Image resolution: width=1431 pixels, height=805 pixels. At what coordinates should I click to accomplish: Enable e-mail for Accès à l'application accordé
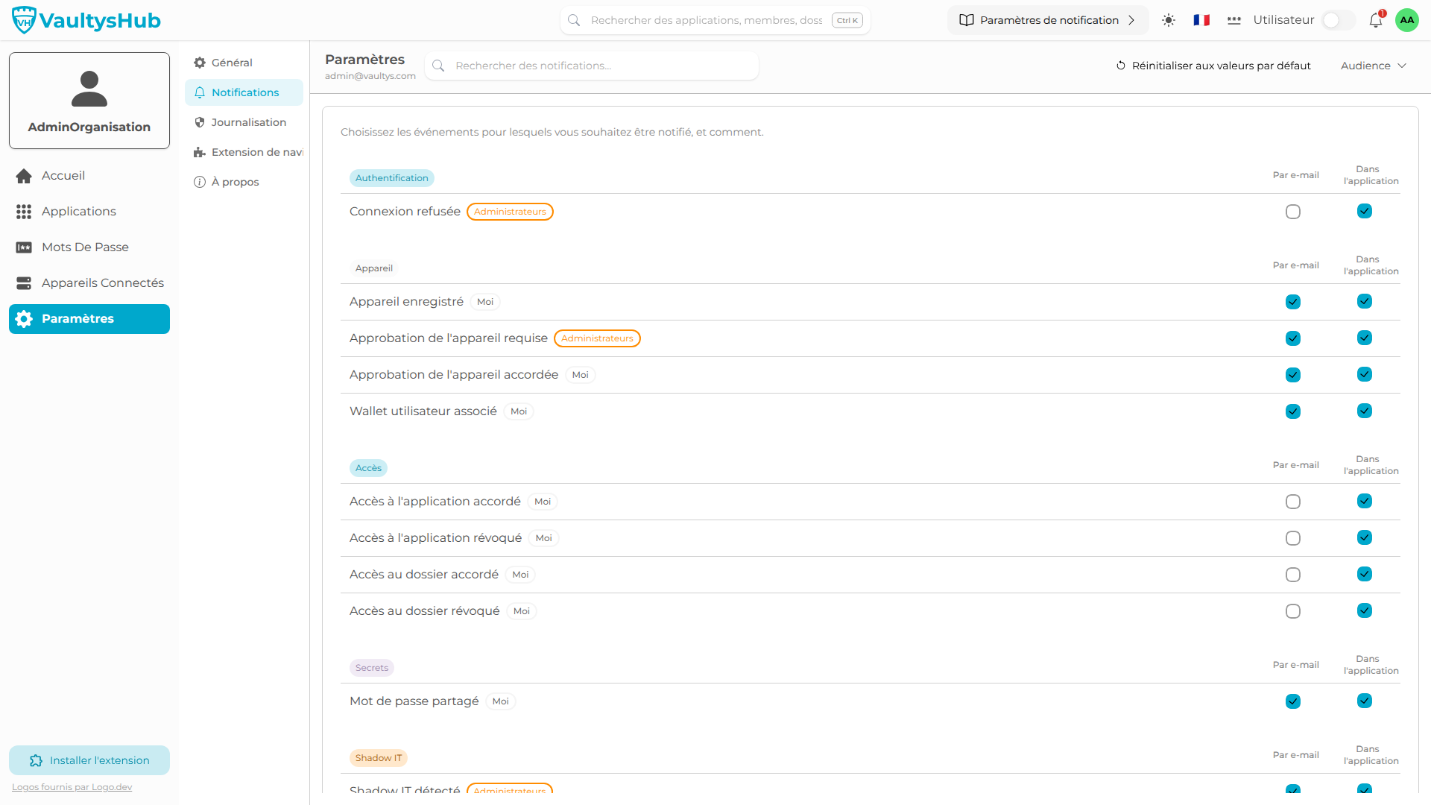[1293, 502]
